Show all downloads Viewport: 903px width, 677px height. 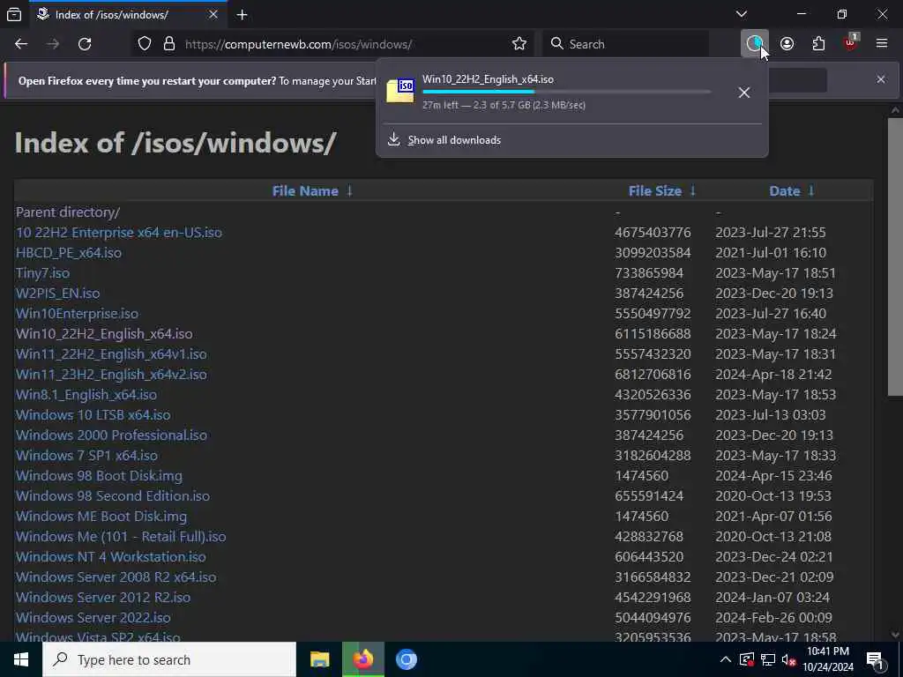454,140
